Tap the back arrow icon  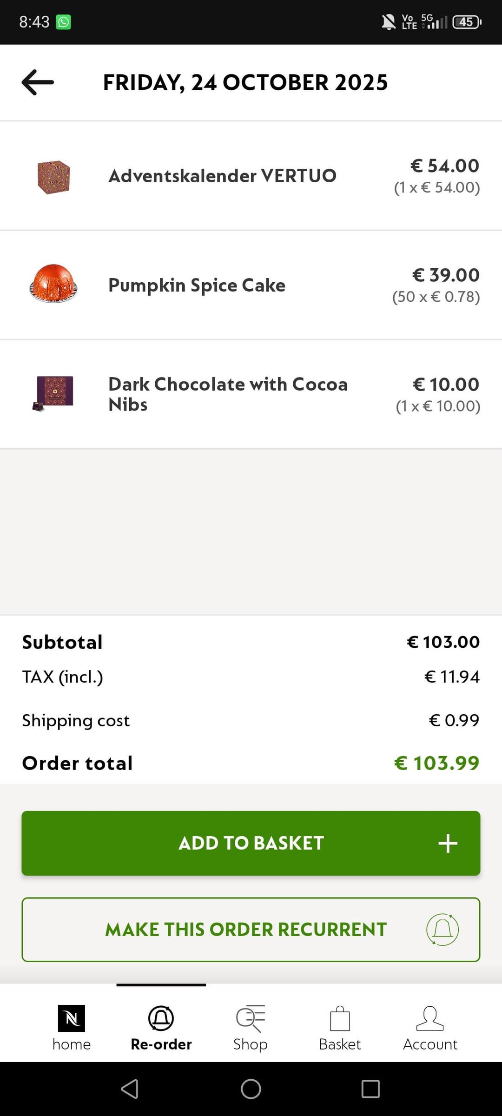(x=38, y=82)
